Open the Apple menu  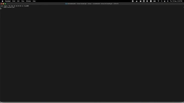(3, 1)
